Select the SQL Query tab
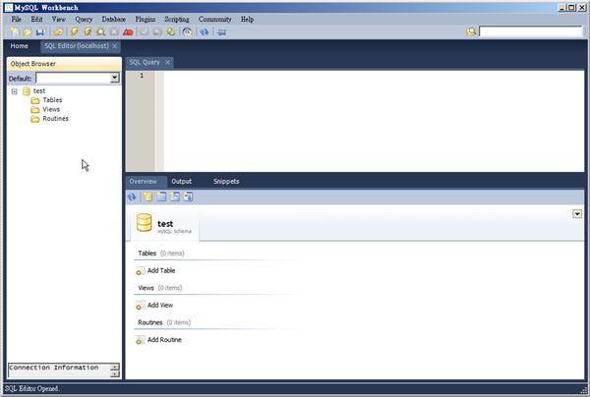590x397 pixels. click(x=145, y=63)
